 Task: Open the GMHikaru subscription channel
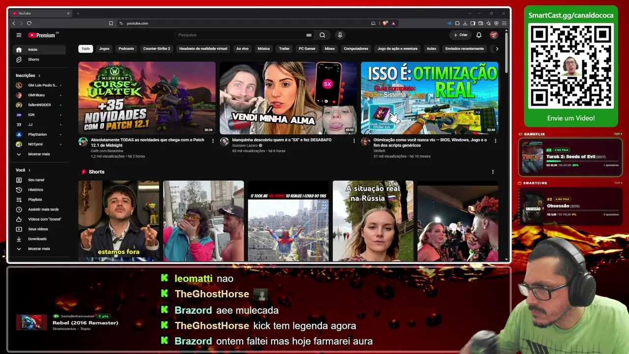coord(39,95)
